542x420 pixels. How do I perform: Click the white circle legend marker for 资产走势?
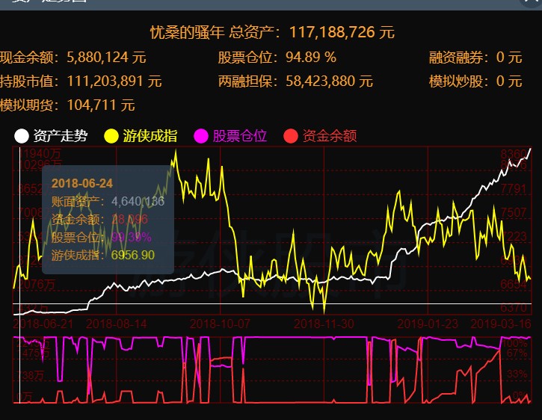[x=22, y=136]
